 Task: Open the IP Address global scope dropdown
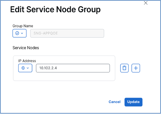25,68
